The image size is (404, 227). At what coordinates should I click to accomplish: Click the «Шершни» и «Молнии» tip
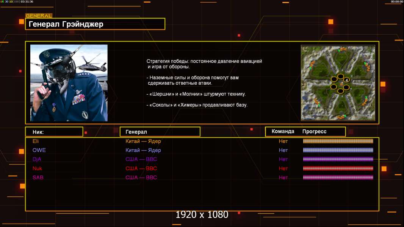coord(196,94)
